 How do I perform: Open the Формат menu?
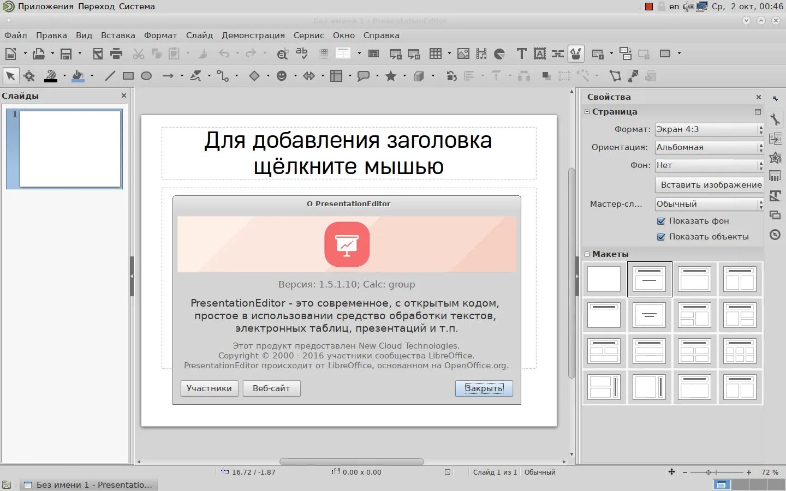(x=160, y=35)
